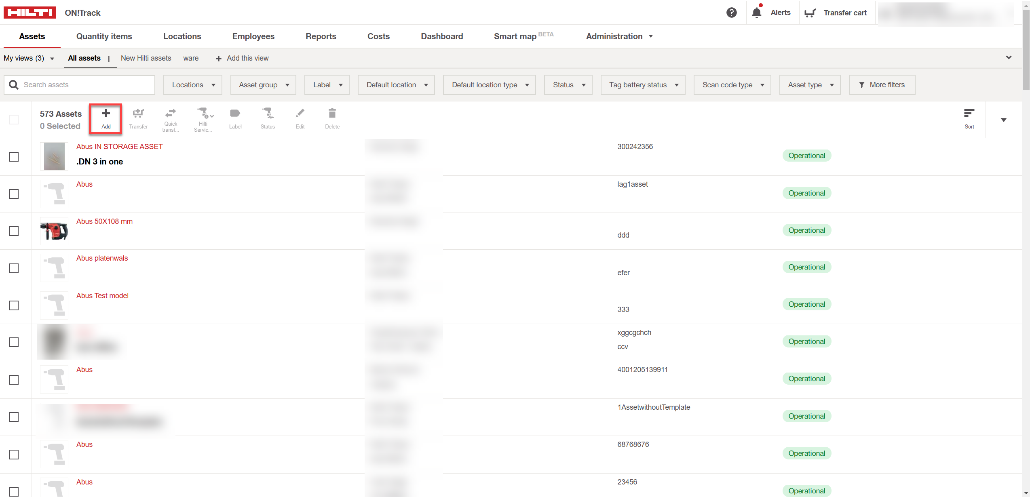The width and height of the screenshot is (1030, 497).
Task: Open the ware saved view
Action: [x=191, y=58]
